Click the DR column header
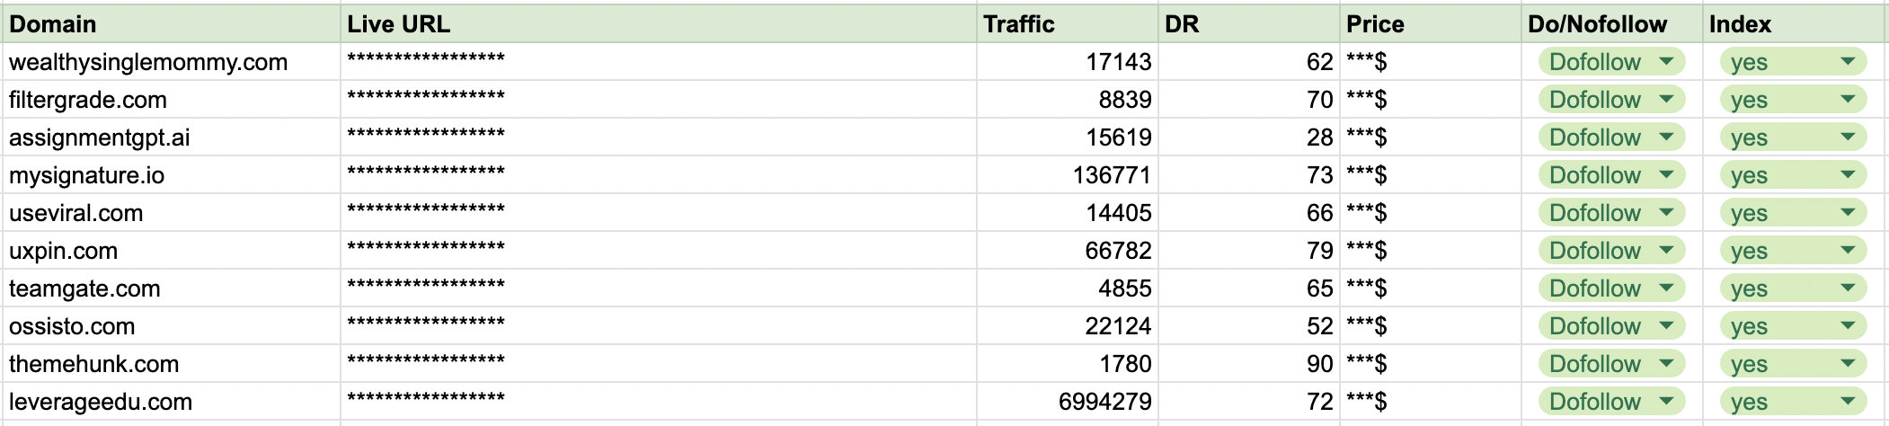Viewport: 1889px width, 426px height. point(1247,24)
